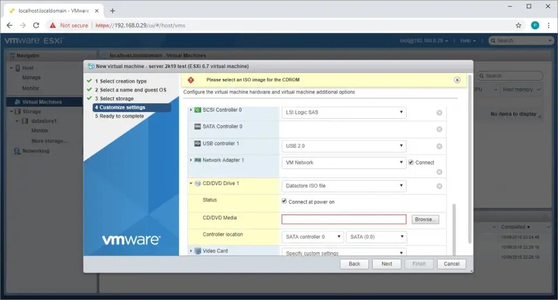Select step 5 Ready to complete
Image resolution: width=558 pixels, height=300 pixels.
[x=119, y=116]
